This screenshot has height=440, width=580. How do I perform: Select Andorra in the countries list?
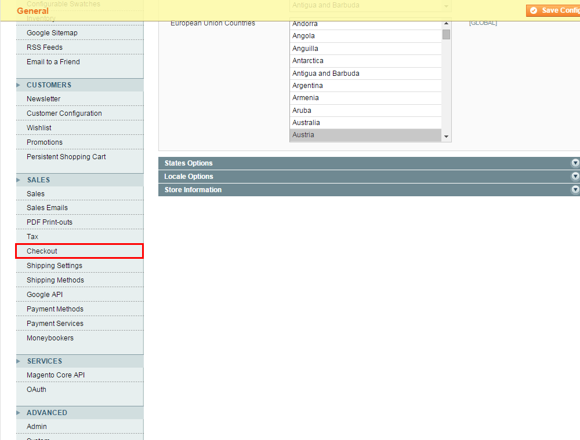click(365, 24)
